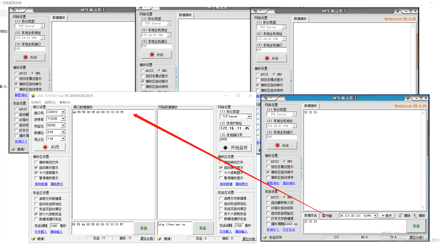Open 本地主机地址 dropdown in port 300 window
Viewport: 441px width, 244px height.
294,126
